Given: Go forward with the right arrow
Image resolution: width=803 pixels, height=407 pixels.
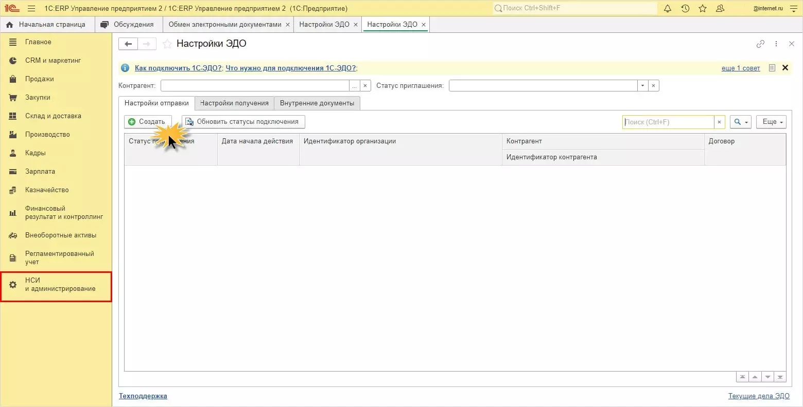Looking at the screenshot, I should point(147,44).
